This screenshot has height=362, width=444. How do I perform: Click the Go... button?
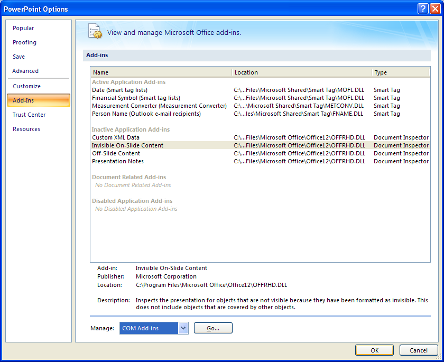point(213,328)
